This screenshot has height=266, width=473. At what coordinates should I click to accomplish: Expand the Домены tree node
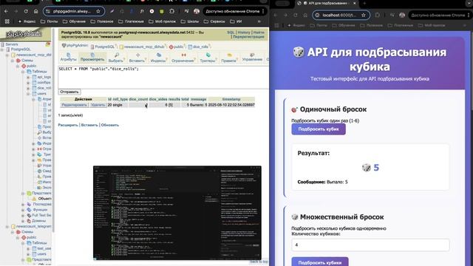23,221
